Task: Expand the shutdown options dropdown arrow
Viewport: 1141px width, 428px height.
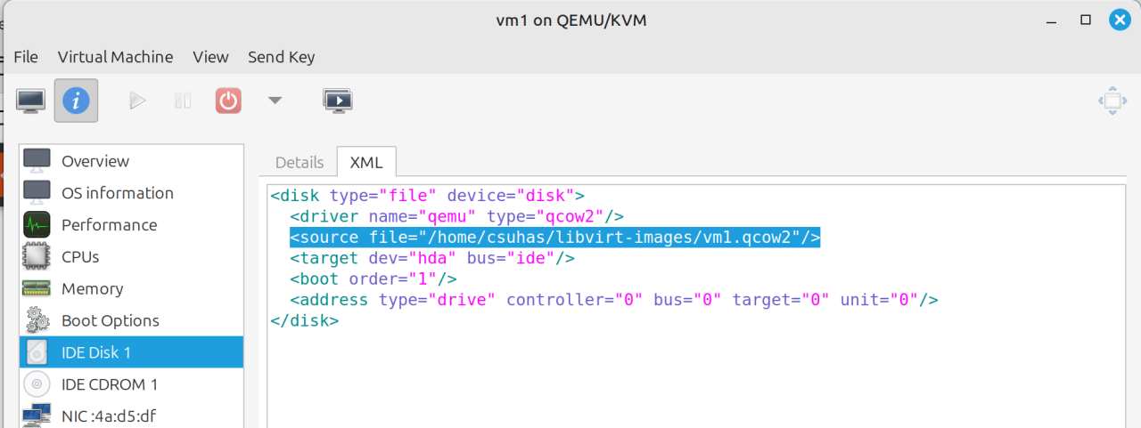Action: pos(275,101)
